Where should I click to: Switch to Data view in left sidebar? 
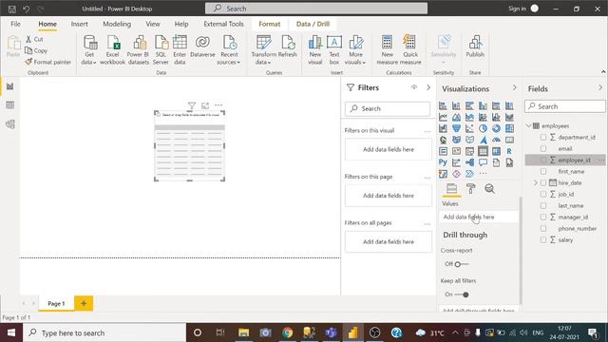pos(10,105)
